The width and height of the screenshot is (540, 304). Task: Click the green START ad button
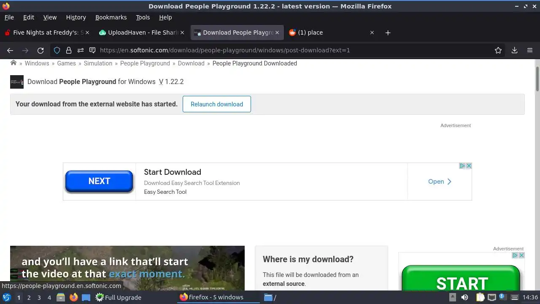(461, 278)
